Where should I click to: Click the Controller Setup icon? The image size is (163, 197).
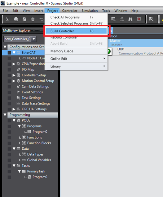coord(18,75)
